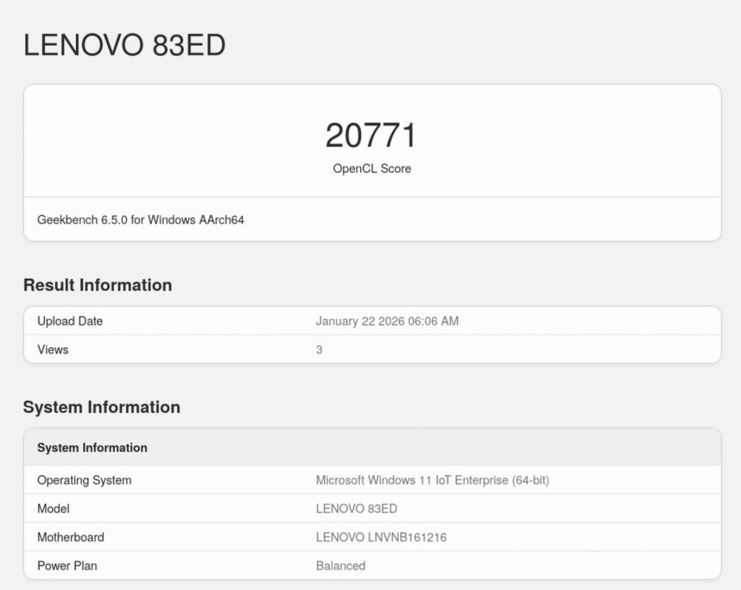Click the LENOVO 83ED value in Model row

point(356,508)
